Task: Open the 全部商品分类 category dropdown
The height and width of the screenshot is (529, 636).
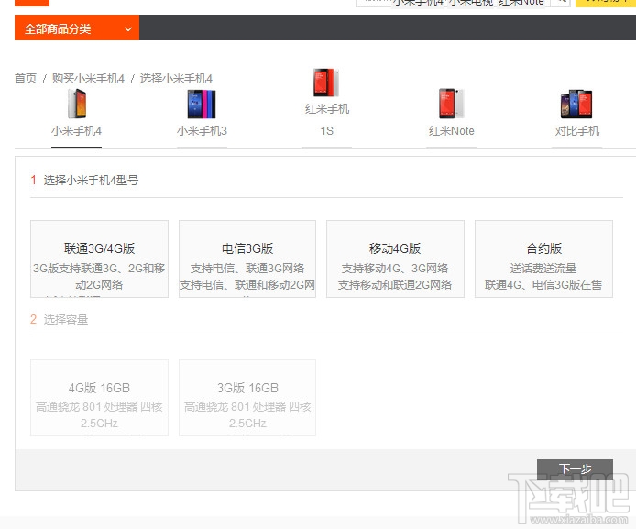Action: point(77,28)
